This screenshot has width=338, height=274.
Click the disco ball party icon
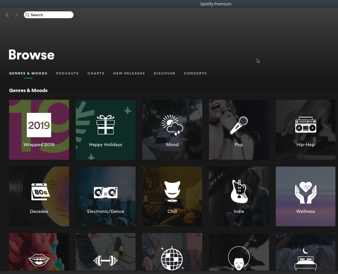(x=172, y=258)
